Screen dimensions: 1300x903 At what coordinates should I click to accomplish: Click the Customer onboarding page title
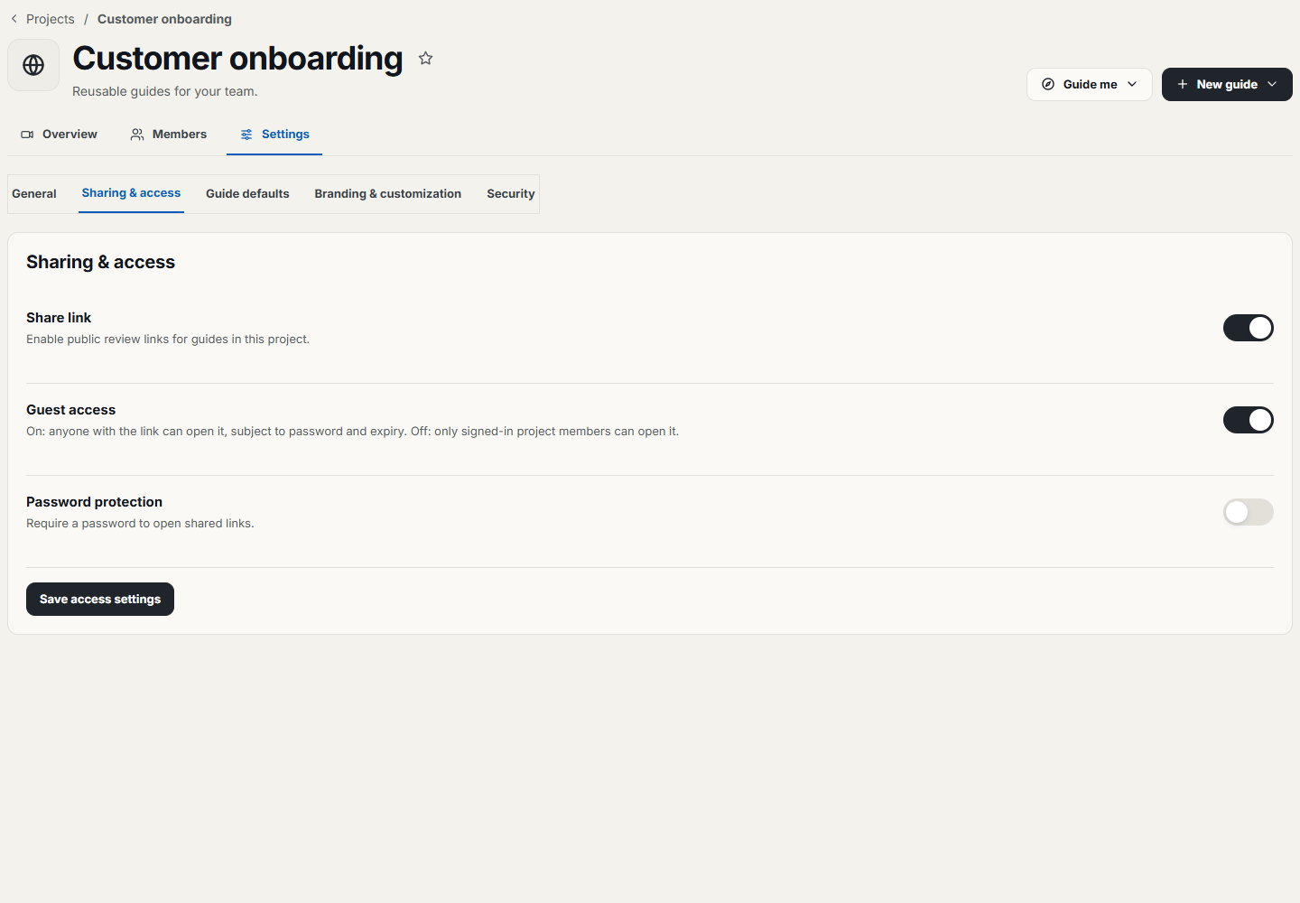click(237, 59)
